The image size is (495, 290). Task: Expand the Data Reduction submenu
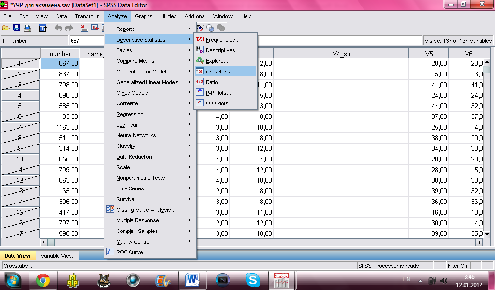(x=150, y=157)
